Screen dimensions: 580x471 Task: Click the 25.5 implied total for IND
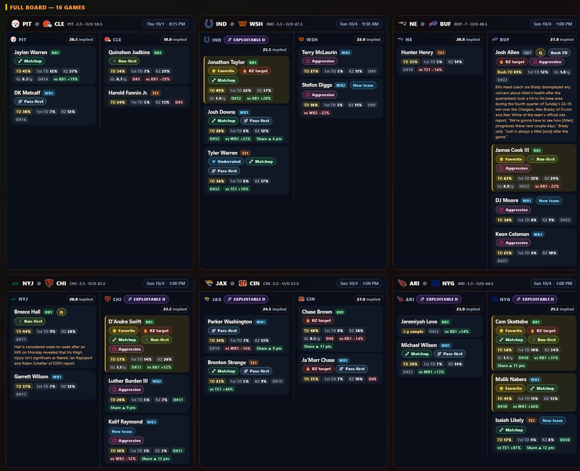pos(275,49)
